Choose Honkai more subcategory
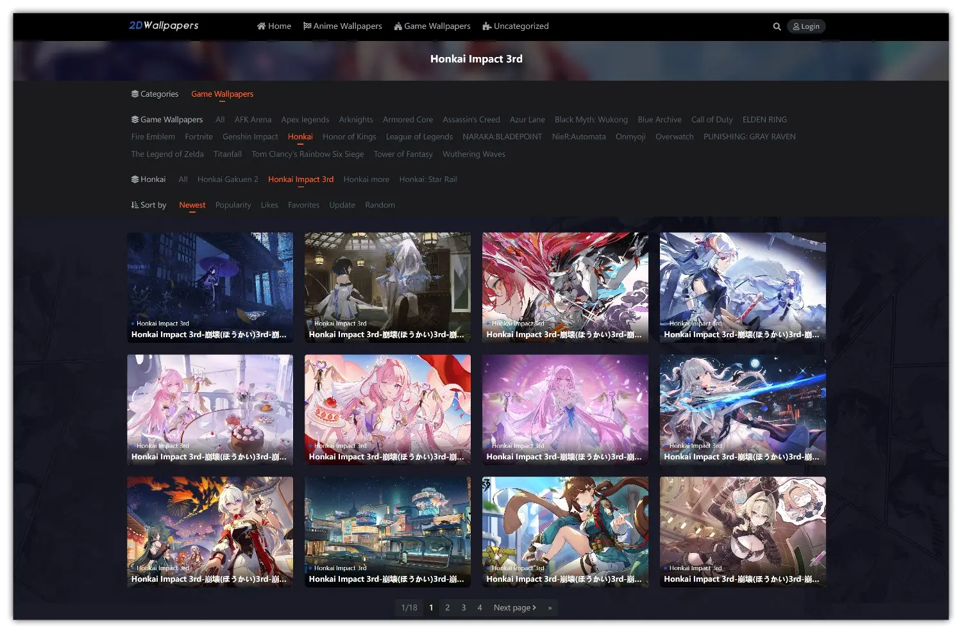 point(366,179)
